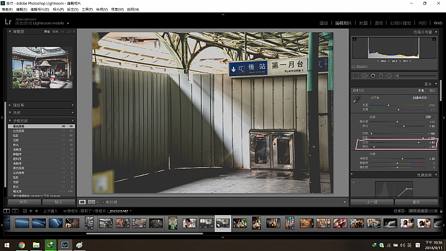Collapse the right panel group arrow
The width and height of the screenshot is (446, 251).
pyautogui.click(x=444, y=117)
